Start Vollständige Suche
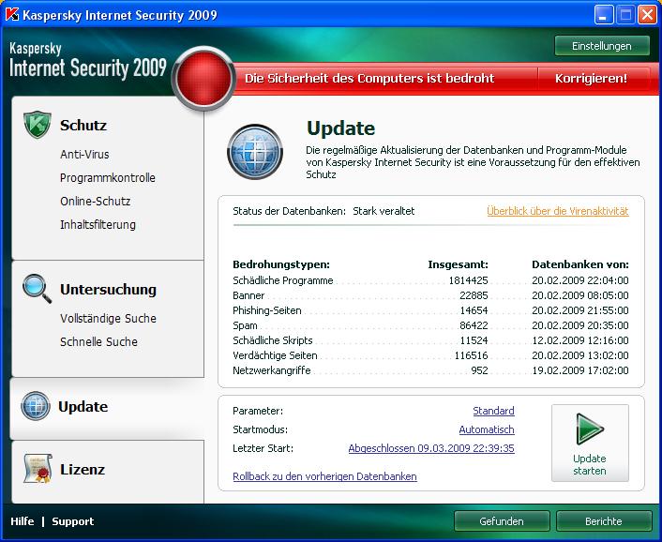This screenshot has height=542, width=662. (108, 318)
